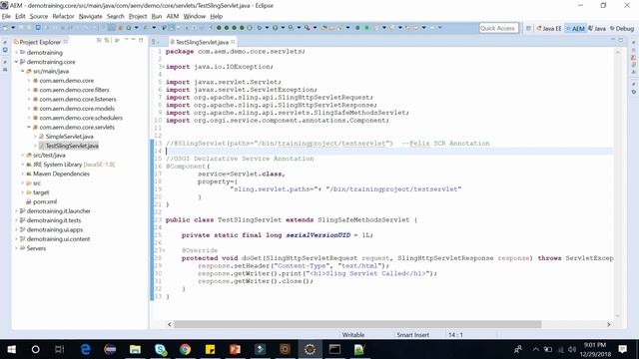Screen dimensions: 639x359
Task: Click the Smart Insert status entry
Action: (412, 335)
